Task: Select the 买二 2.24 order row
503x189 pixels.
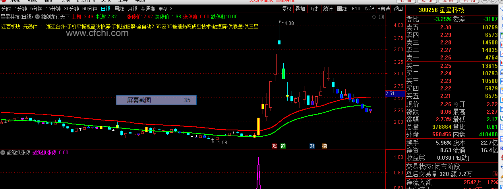Action: coord(452,73)
